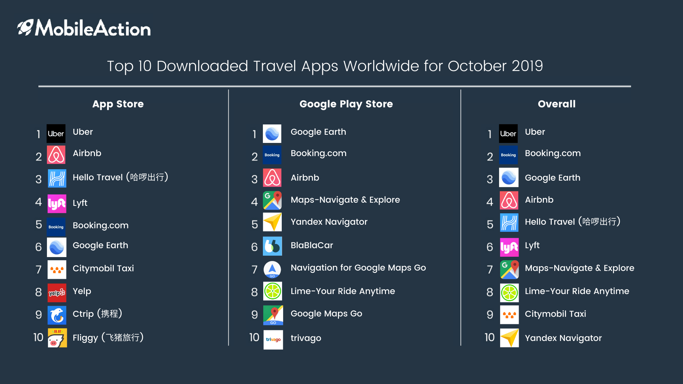683x384 pixels.
Task: Click the Uber icon in App Store list
Action: pos(56,134)
